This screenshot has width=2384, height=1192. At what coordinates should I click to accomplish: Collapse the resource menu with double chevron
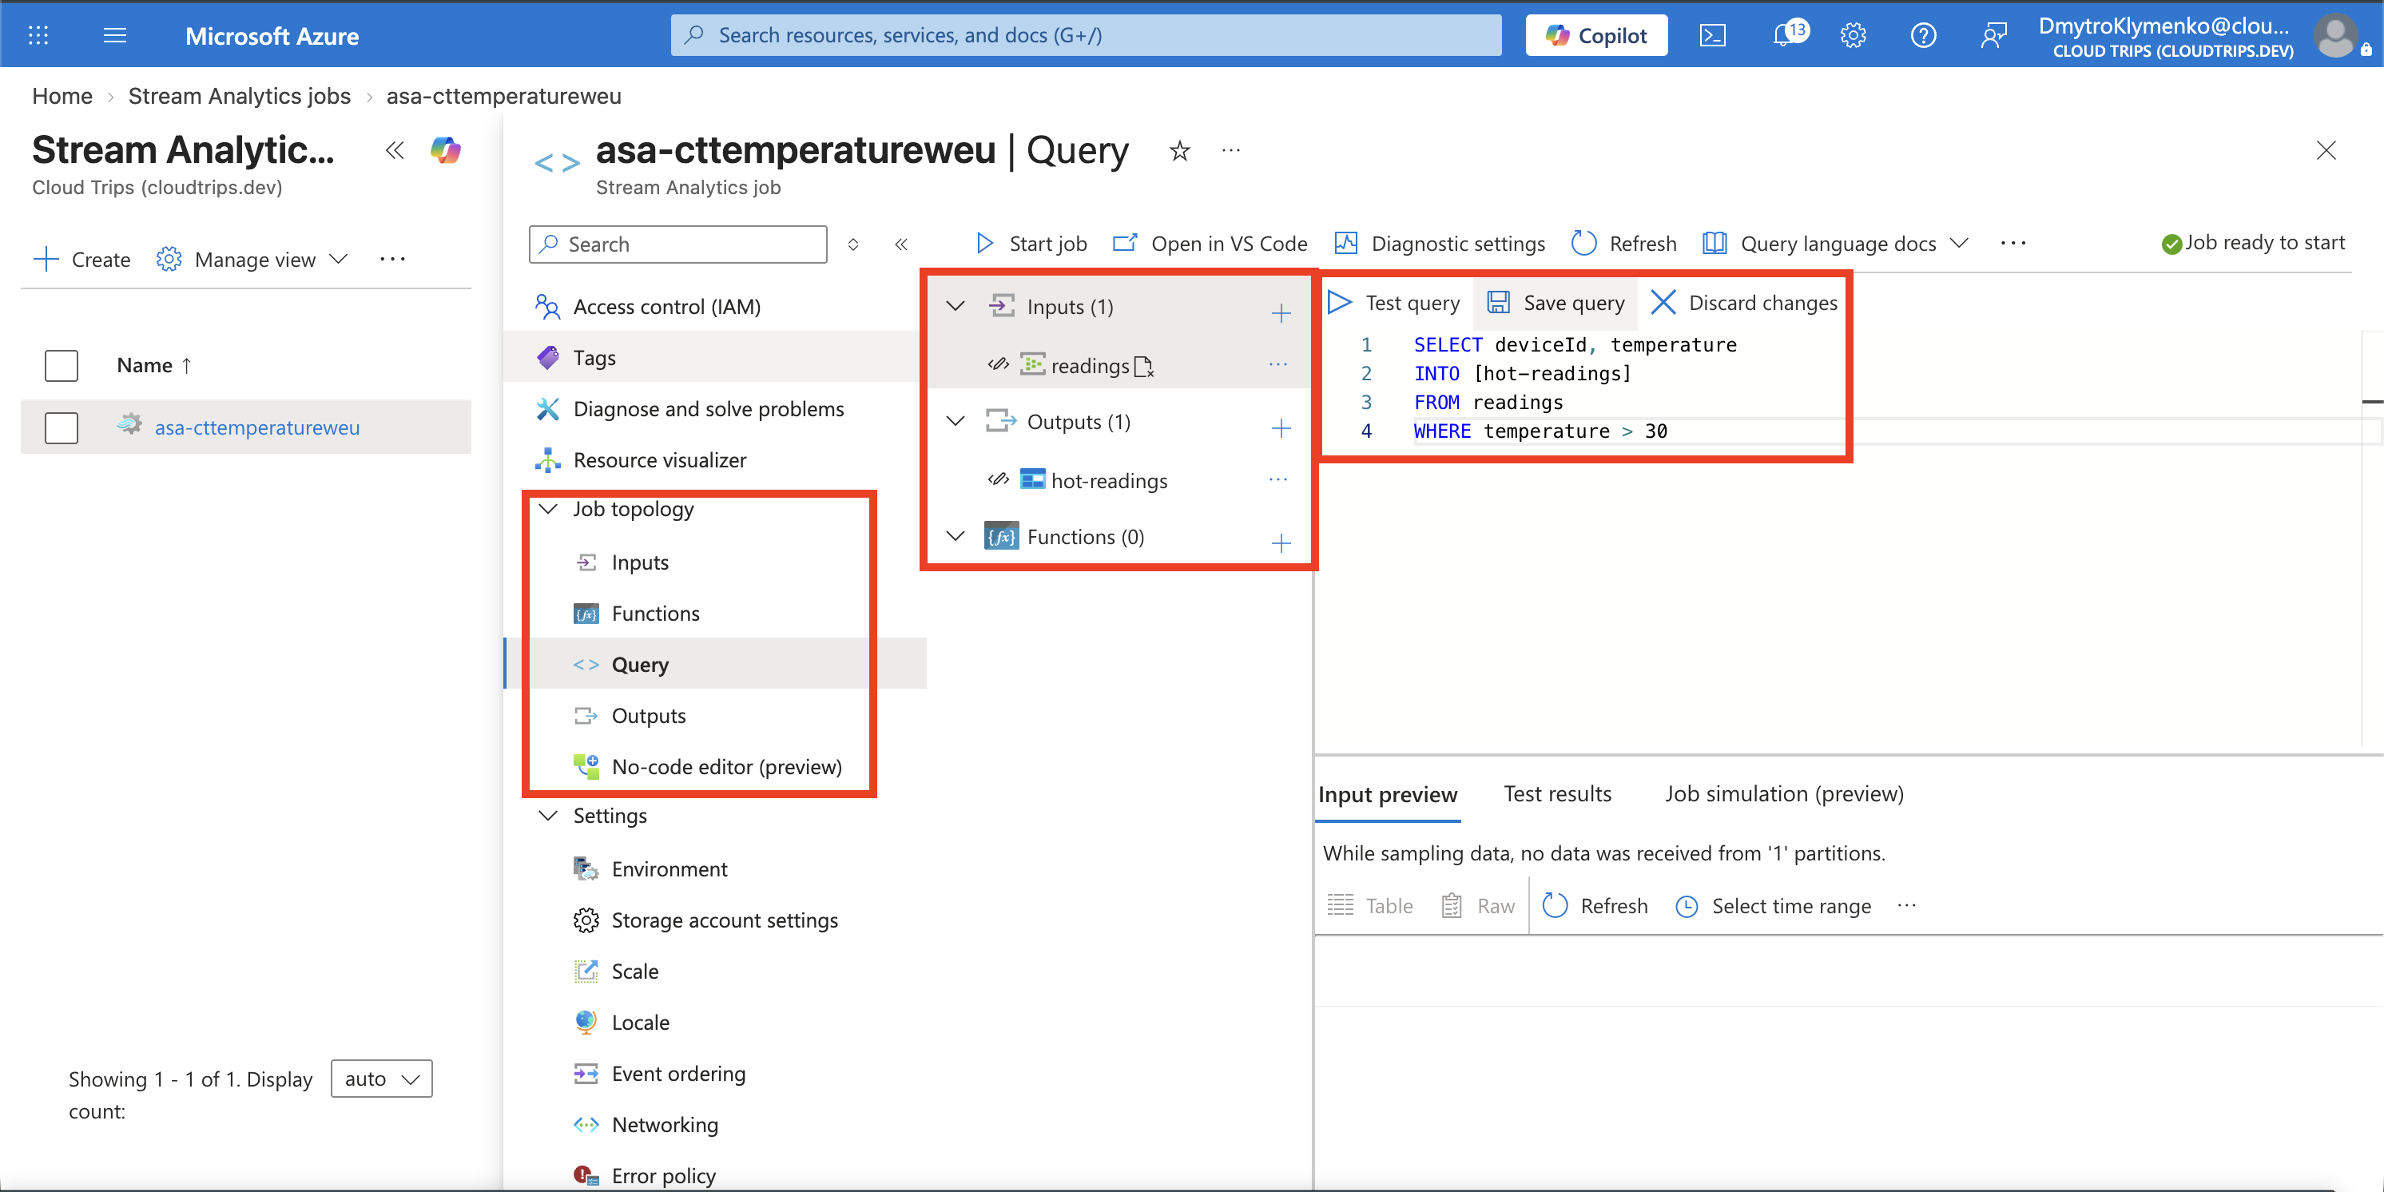coord(900,244)
